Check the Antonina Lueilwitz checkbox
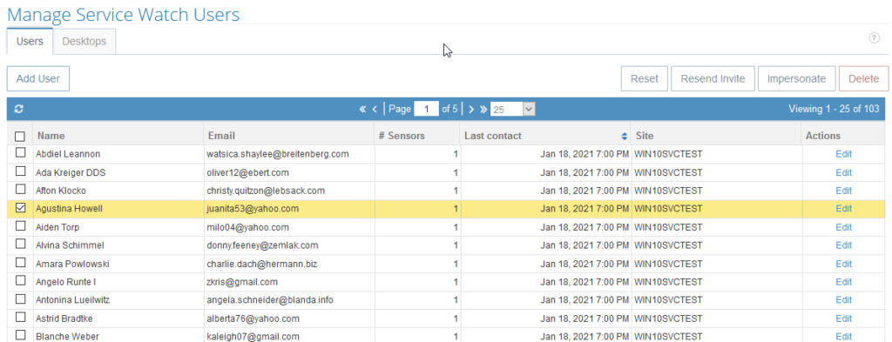The width and height of the screenshot is (892, 342). pos(20,298)
